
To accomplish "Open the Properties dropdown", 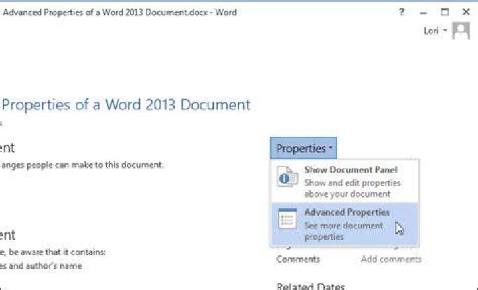I will (303, 149).
